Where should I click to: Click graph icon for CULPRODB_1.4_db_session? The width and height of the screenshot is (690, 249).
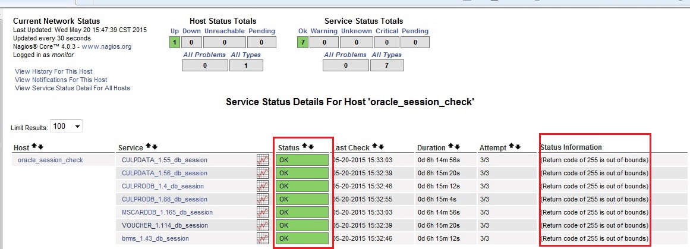tap(262, 186)
